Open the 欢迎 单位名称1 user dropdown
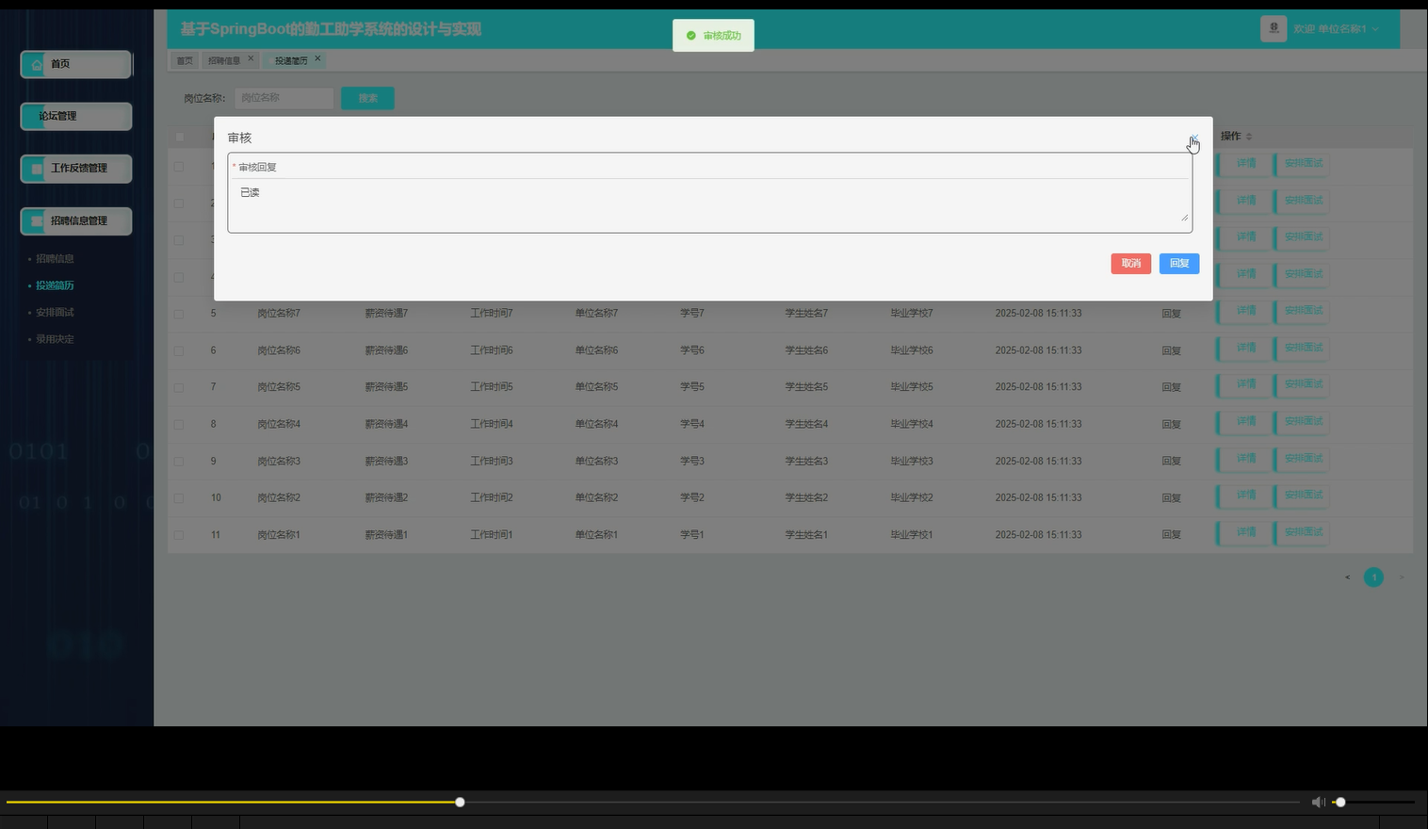Image resolution: width=1428 pixels, height=829 pixels. [1336, 29]
